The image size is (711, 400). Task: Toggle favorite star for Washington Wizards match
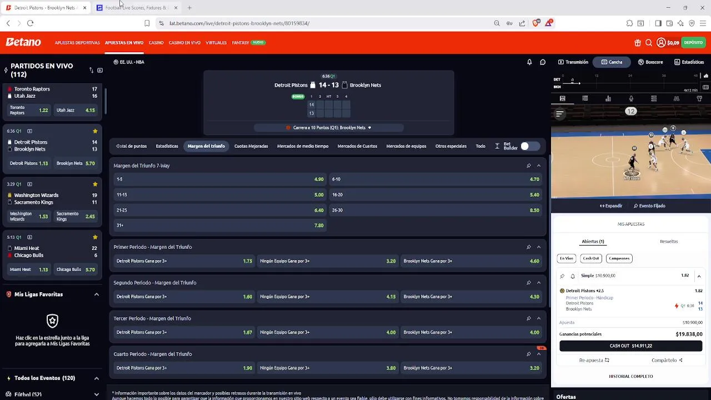point(95,184)
